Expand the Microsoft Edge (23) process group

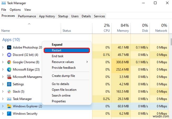pos(3,70)
